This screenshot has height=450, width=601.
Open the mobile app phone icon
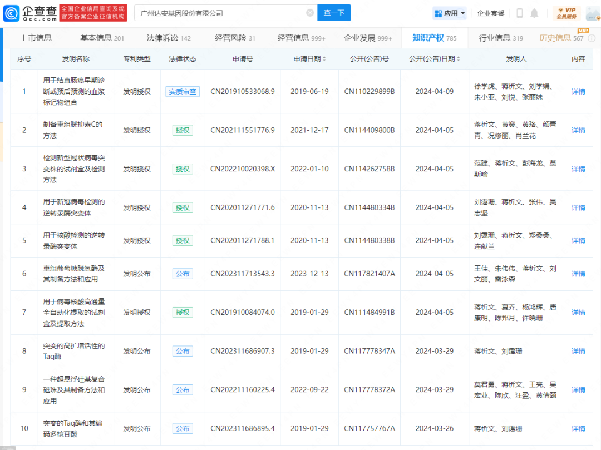(x=520, y=13)
